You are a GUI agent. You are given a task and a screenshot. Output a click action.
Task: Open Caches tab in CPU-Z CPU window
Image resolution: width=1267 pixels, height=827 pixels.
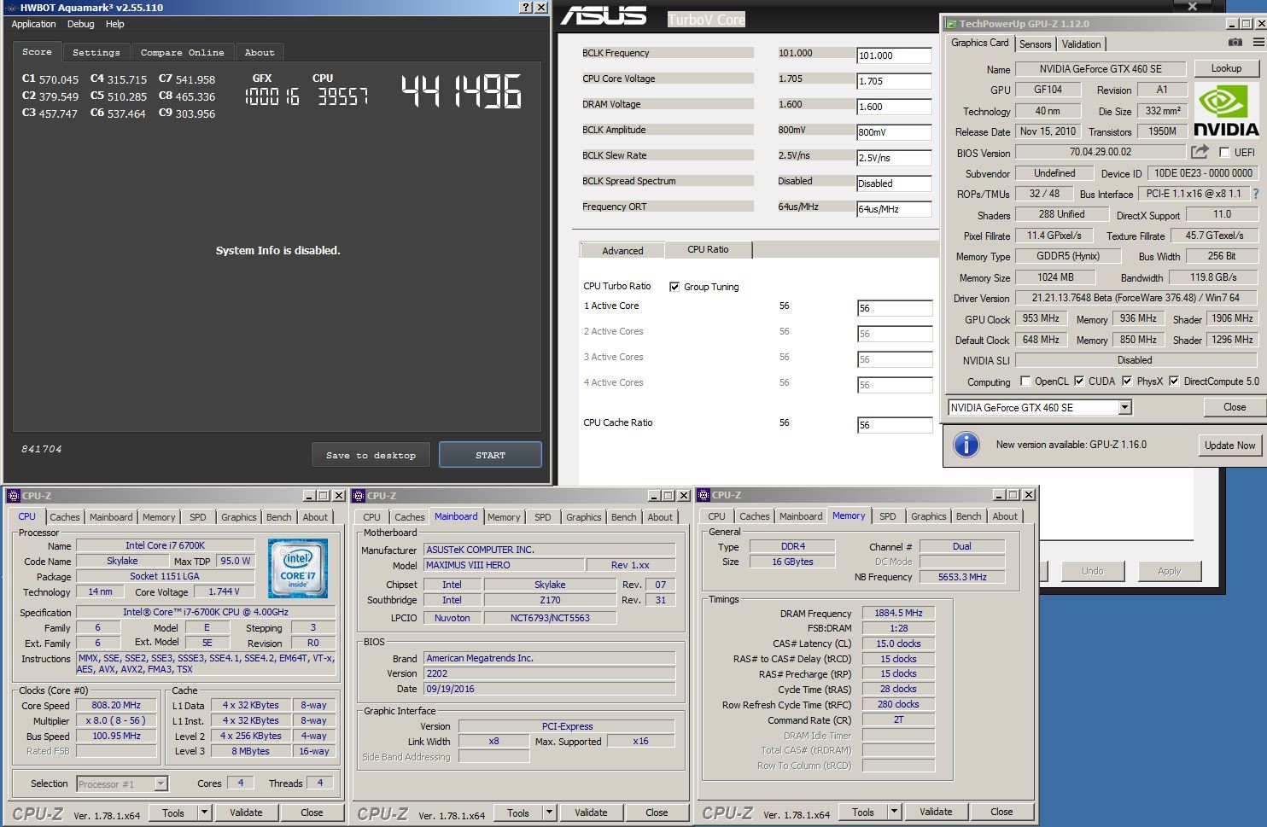[65, 517]
